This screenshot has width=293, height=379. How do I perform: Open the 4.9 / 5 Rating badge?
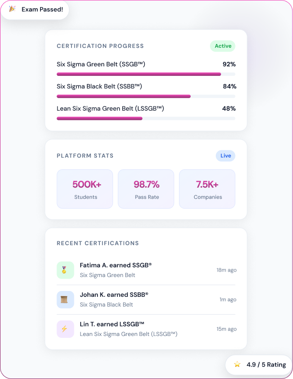point(259,364)
